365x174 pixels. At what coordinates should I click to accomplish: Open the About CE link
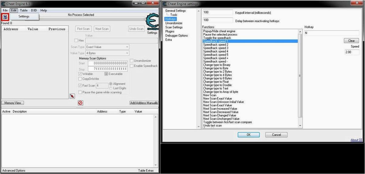pyautogui.click(x=356, y=140)
